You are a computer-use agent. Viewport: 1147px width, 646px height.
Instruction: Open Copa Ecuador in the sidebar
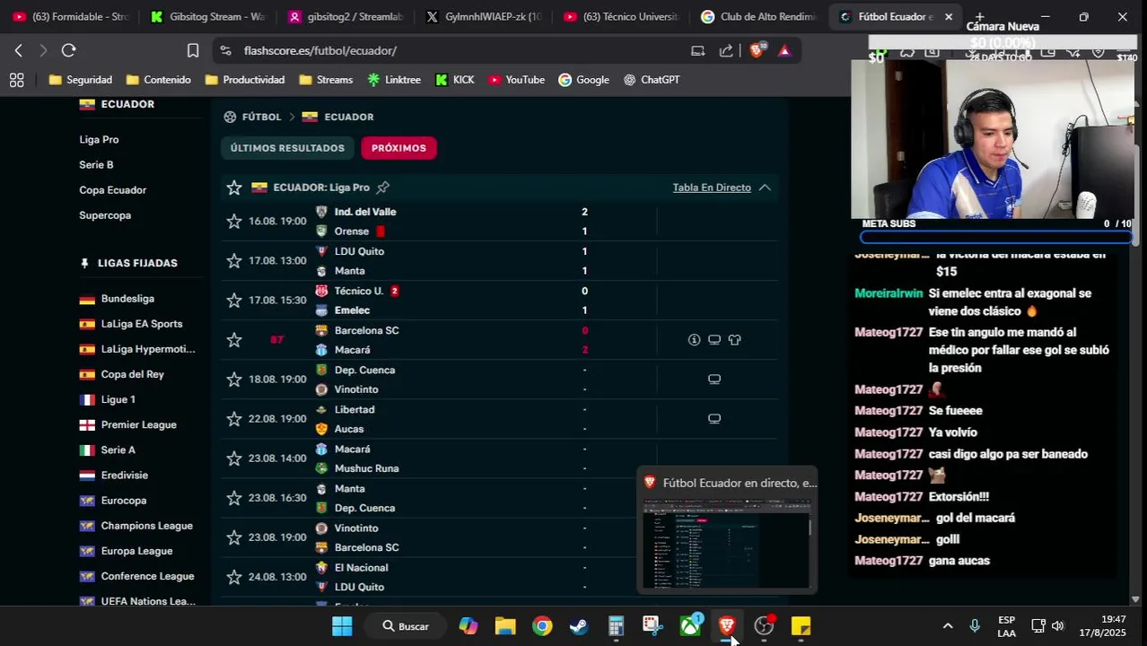tap(112, 190)
